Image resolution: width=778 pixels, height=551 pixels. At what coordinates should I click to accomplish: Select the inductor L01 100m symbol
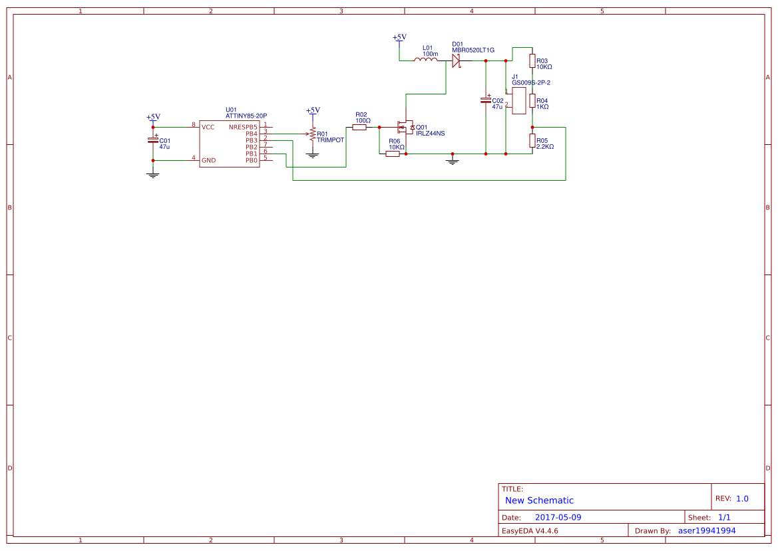pyautogui.click(x=426, y=60)
